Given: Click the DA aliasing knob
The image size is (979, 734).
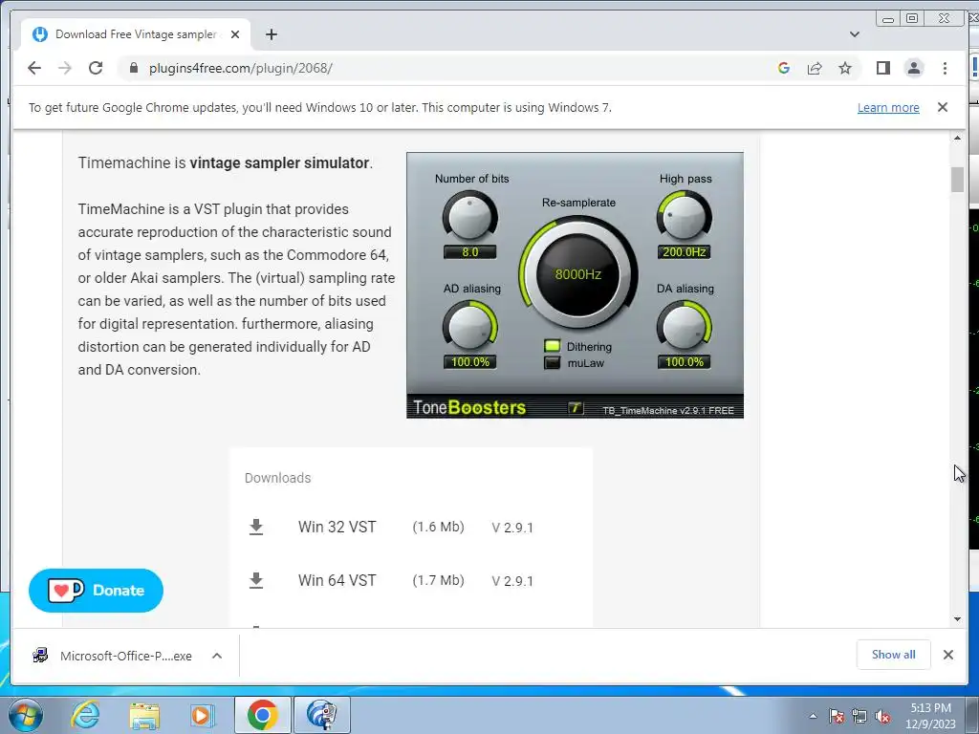Looking at the screenshot, I should (x=685, y=326).
